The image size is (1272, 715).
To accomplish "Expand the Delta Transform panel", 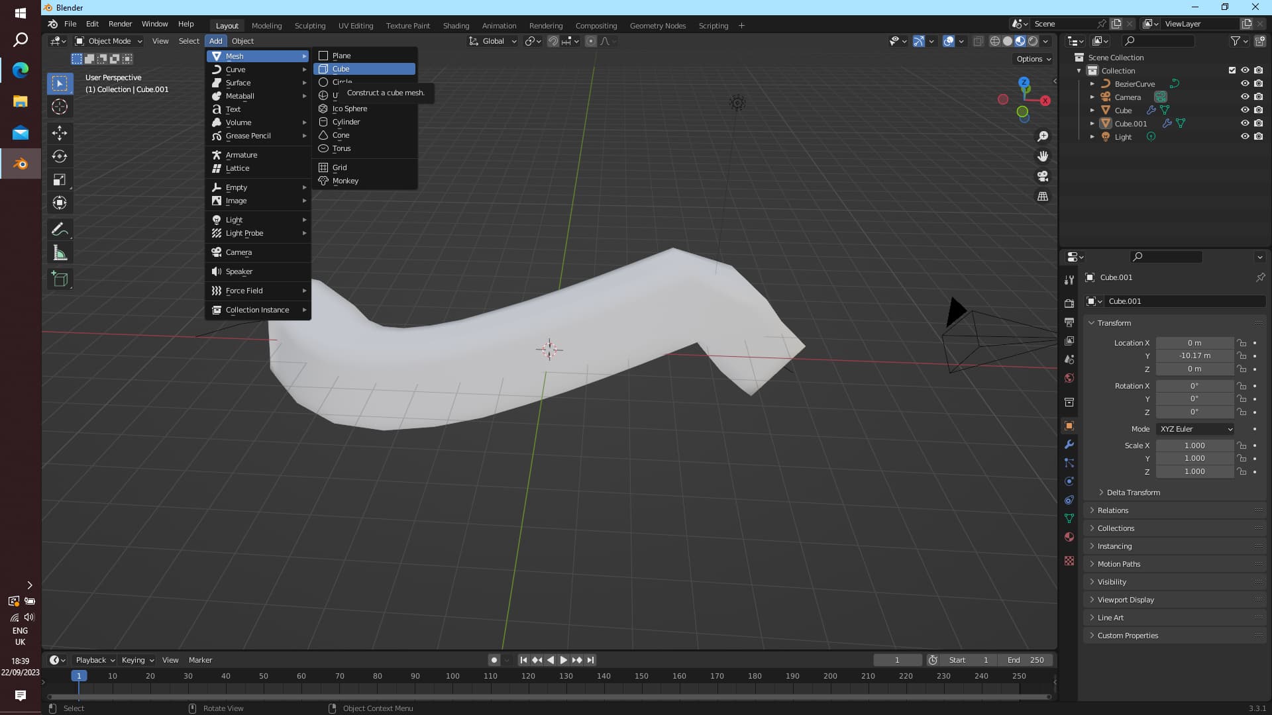I will pos(1134,493).
